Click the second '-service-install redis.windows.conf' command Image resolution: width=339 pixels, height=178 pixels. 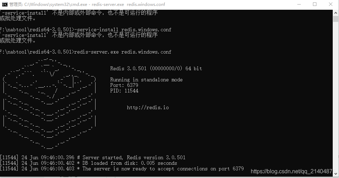click(x=85, y=30)
